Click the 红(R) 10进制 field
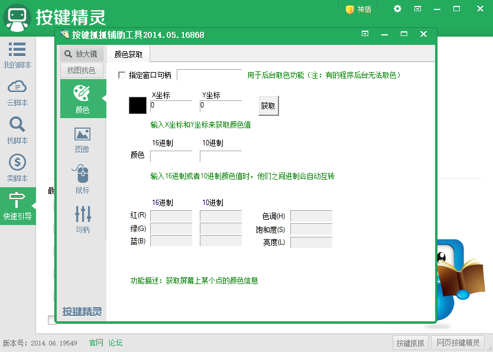 220,216
